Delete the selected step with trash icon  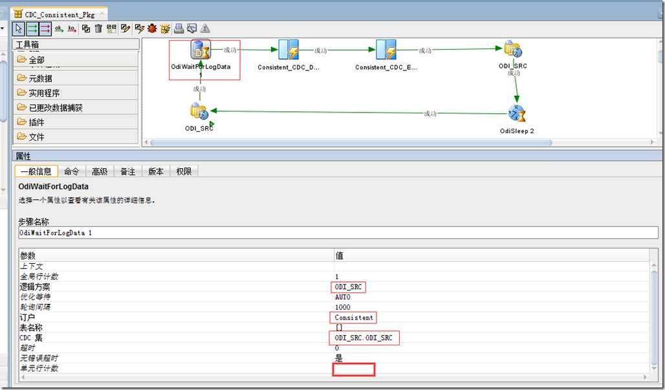click(x=98, y=29)
